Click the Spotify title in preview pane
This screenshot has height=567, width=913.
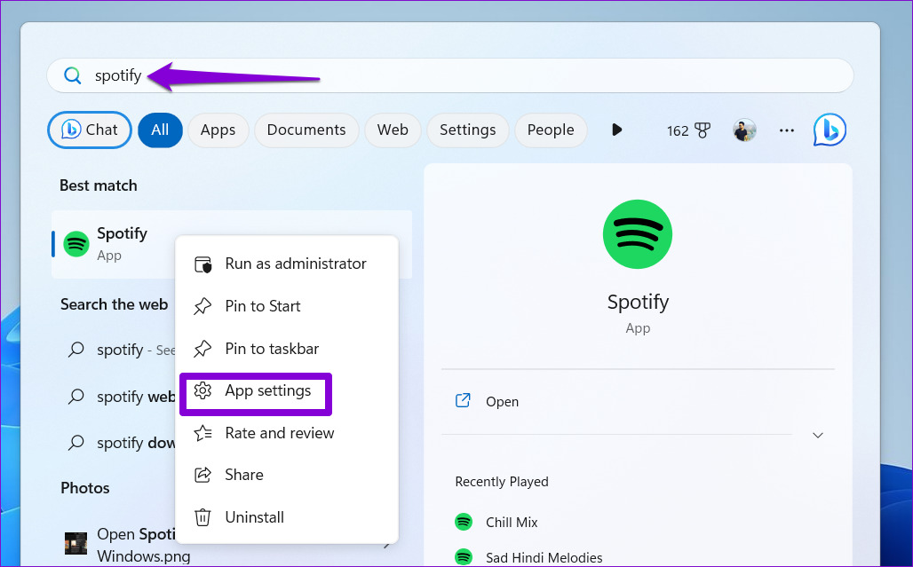[638, 302]
